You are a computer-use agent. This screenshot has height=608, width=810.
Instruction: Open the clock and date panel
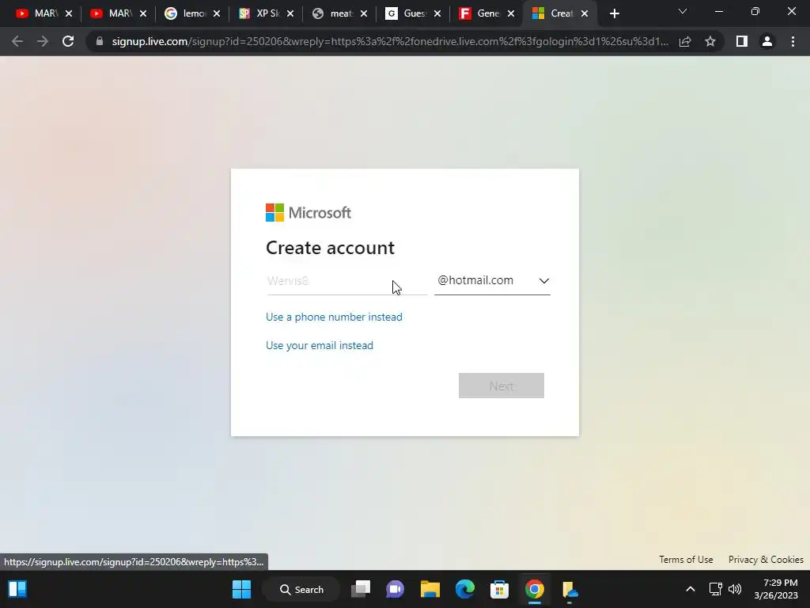coord(775,589)
